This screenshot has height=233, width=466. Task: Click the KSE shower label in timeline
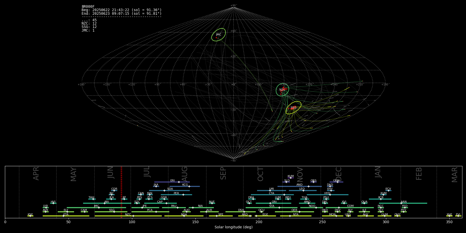click(x=30, y=215)
